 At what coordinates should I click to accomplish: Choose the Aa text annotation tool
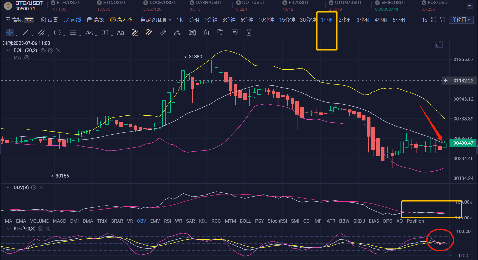120,33
